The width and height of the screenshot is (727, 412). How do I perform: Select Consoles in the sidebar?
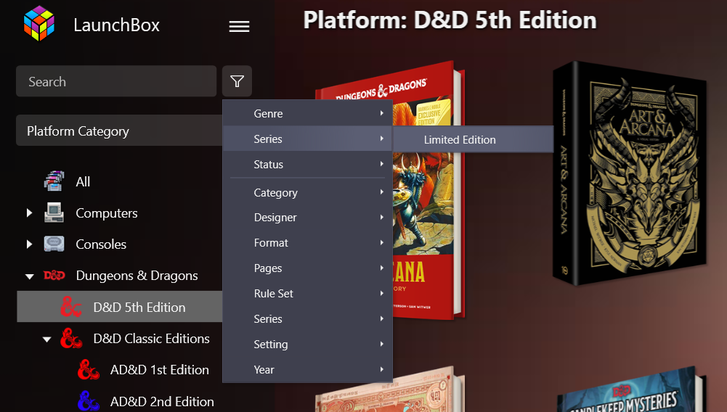tap(101, 244)
